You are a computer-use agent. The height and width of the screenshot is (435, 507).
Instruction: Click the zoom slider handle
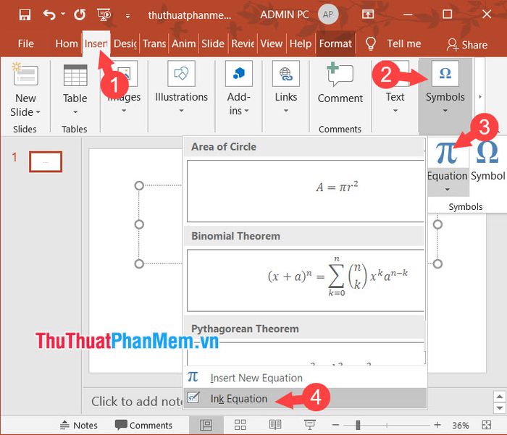click(358, 425)
